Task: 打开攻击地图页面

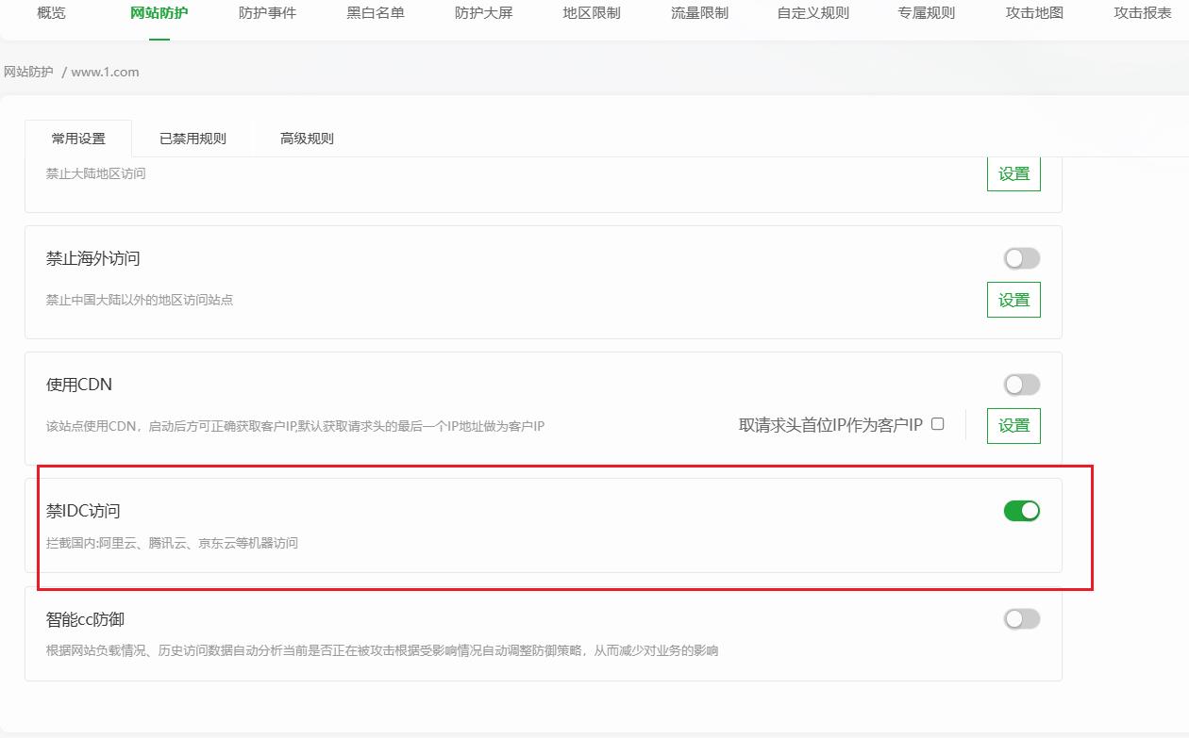Action: point(1033,13)
